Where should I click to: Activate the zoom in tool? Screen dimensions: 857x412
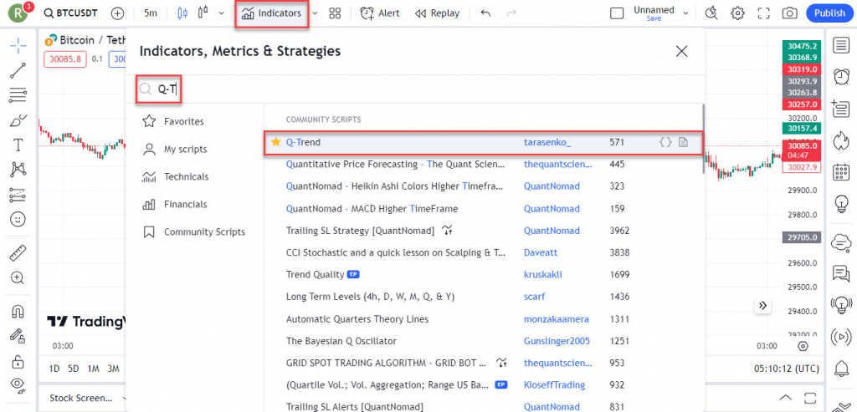pos(18,277)
